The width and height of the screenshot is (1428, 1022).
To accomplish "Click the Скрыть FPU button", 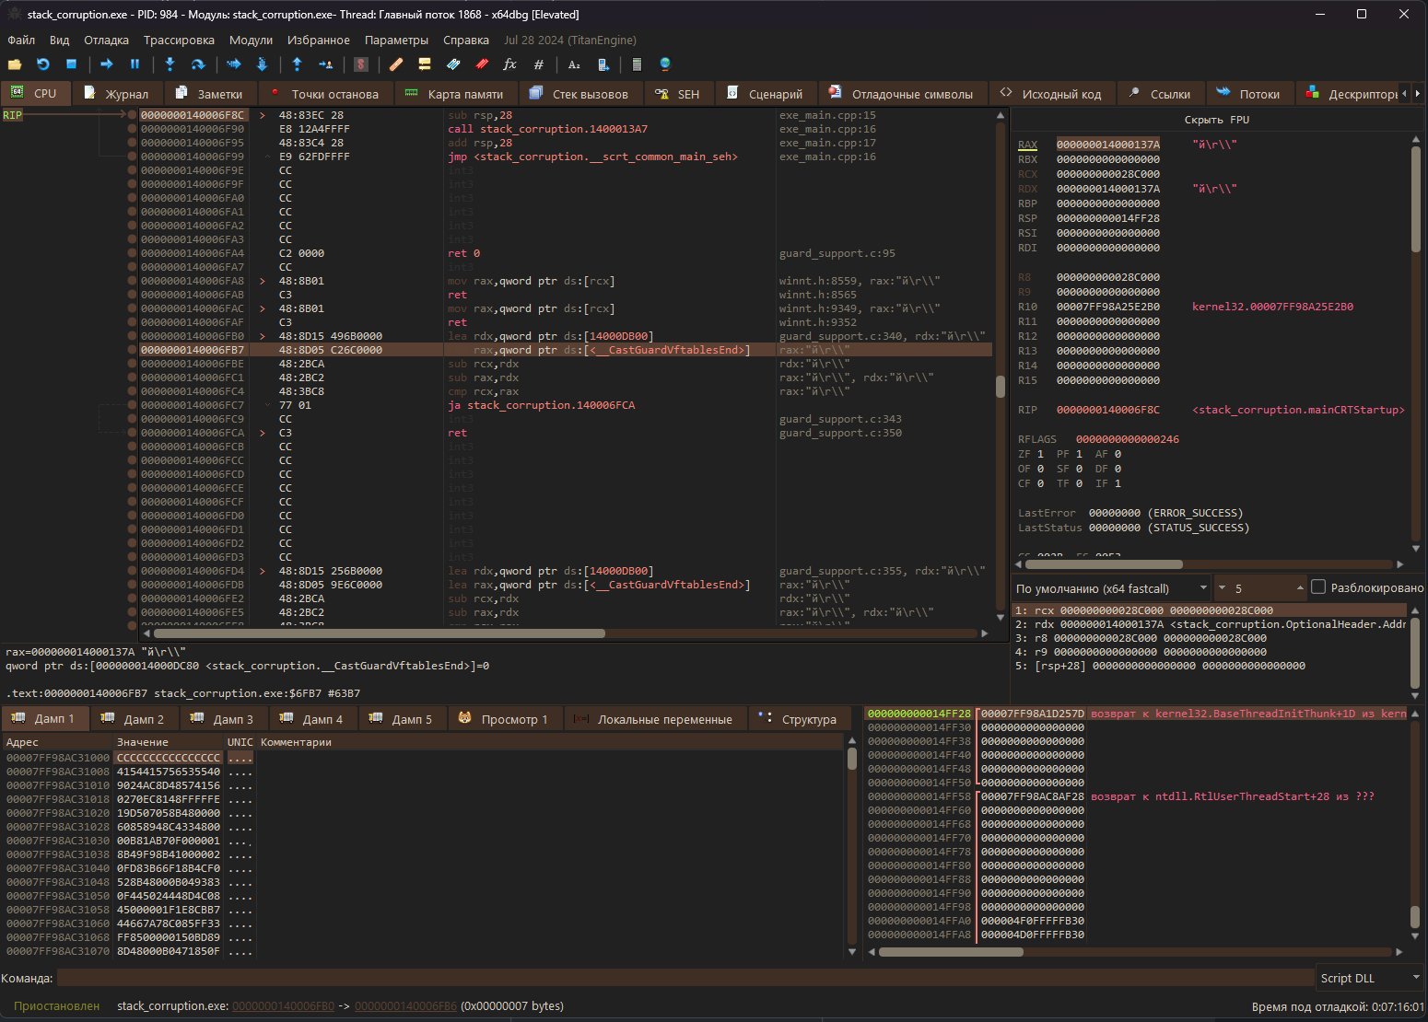I will point(1216,120).
